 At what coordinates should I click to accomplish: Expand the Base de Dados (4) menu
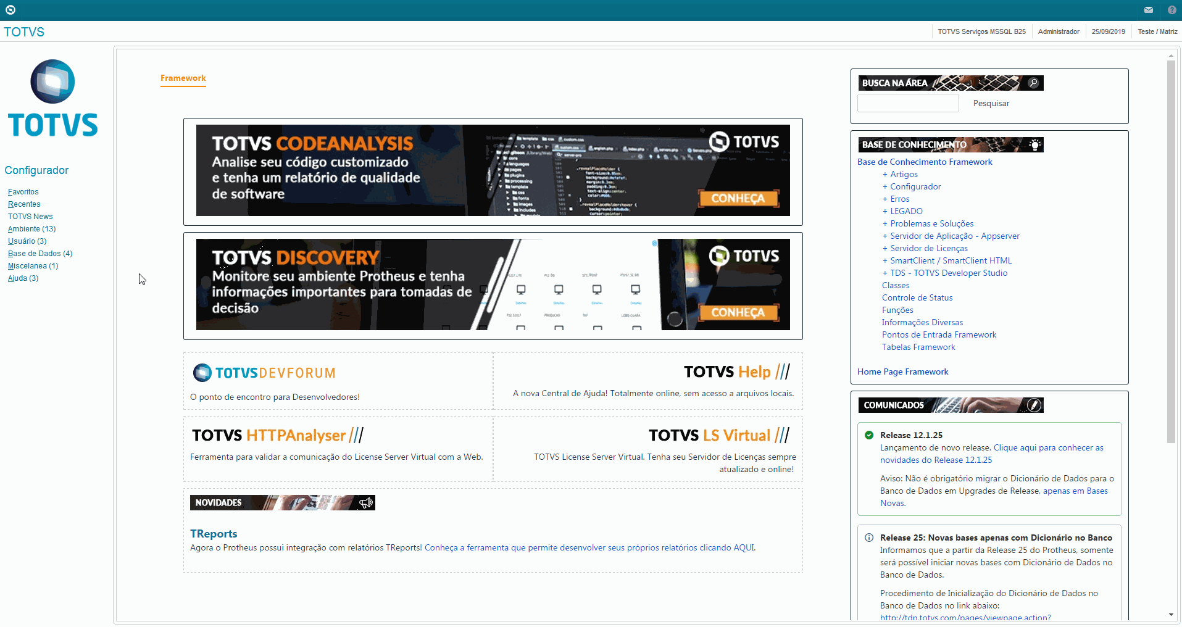coord(40,254)
